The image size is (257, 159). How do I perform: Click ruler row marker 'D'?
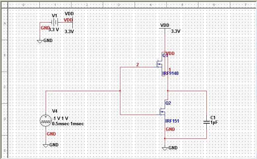pyautogui.click(x=5, y=119)
